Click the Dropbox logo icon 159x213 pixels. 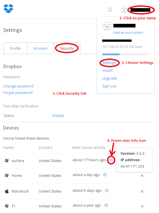point(8,9)
